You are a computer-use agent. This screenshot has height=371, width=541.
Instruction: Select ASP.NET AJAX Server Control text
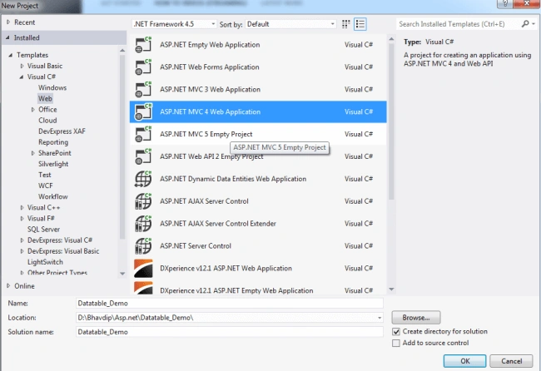pyautogui.click(x=204, y=201)
